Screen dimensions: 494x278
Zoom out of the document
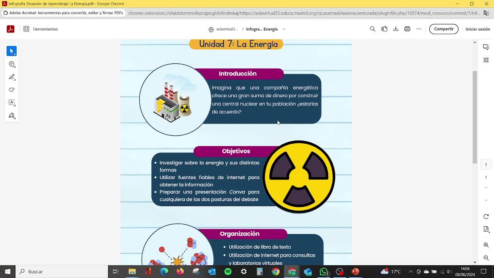coord(486,258)
